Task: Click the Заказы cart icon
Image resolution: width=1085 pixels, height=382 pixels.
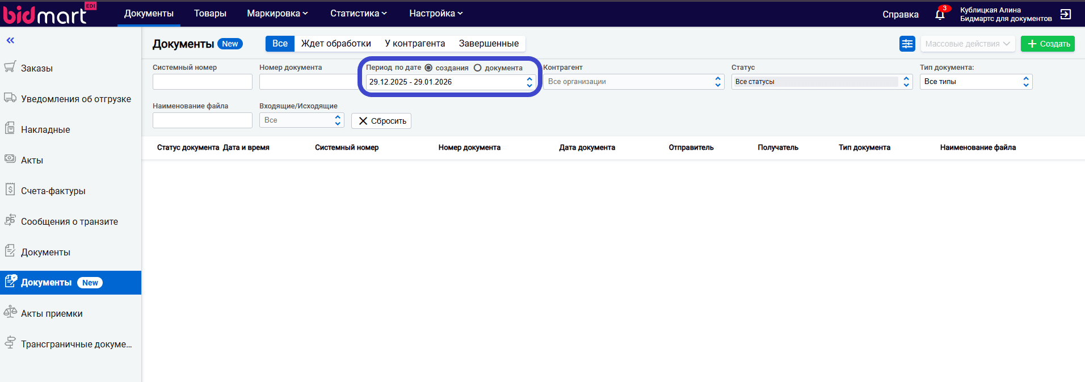Action: coord(10,67)
